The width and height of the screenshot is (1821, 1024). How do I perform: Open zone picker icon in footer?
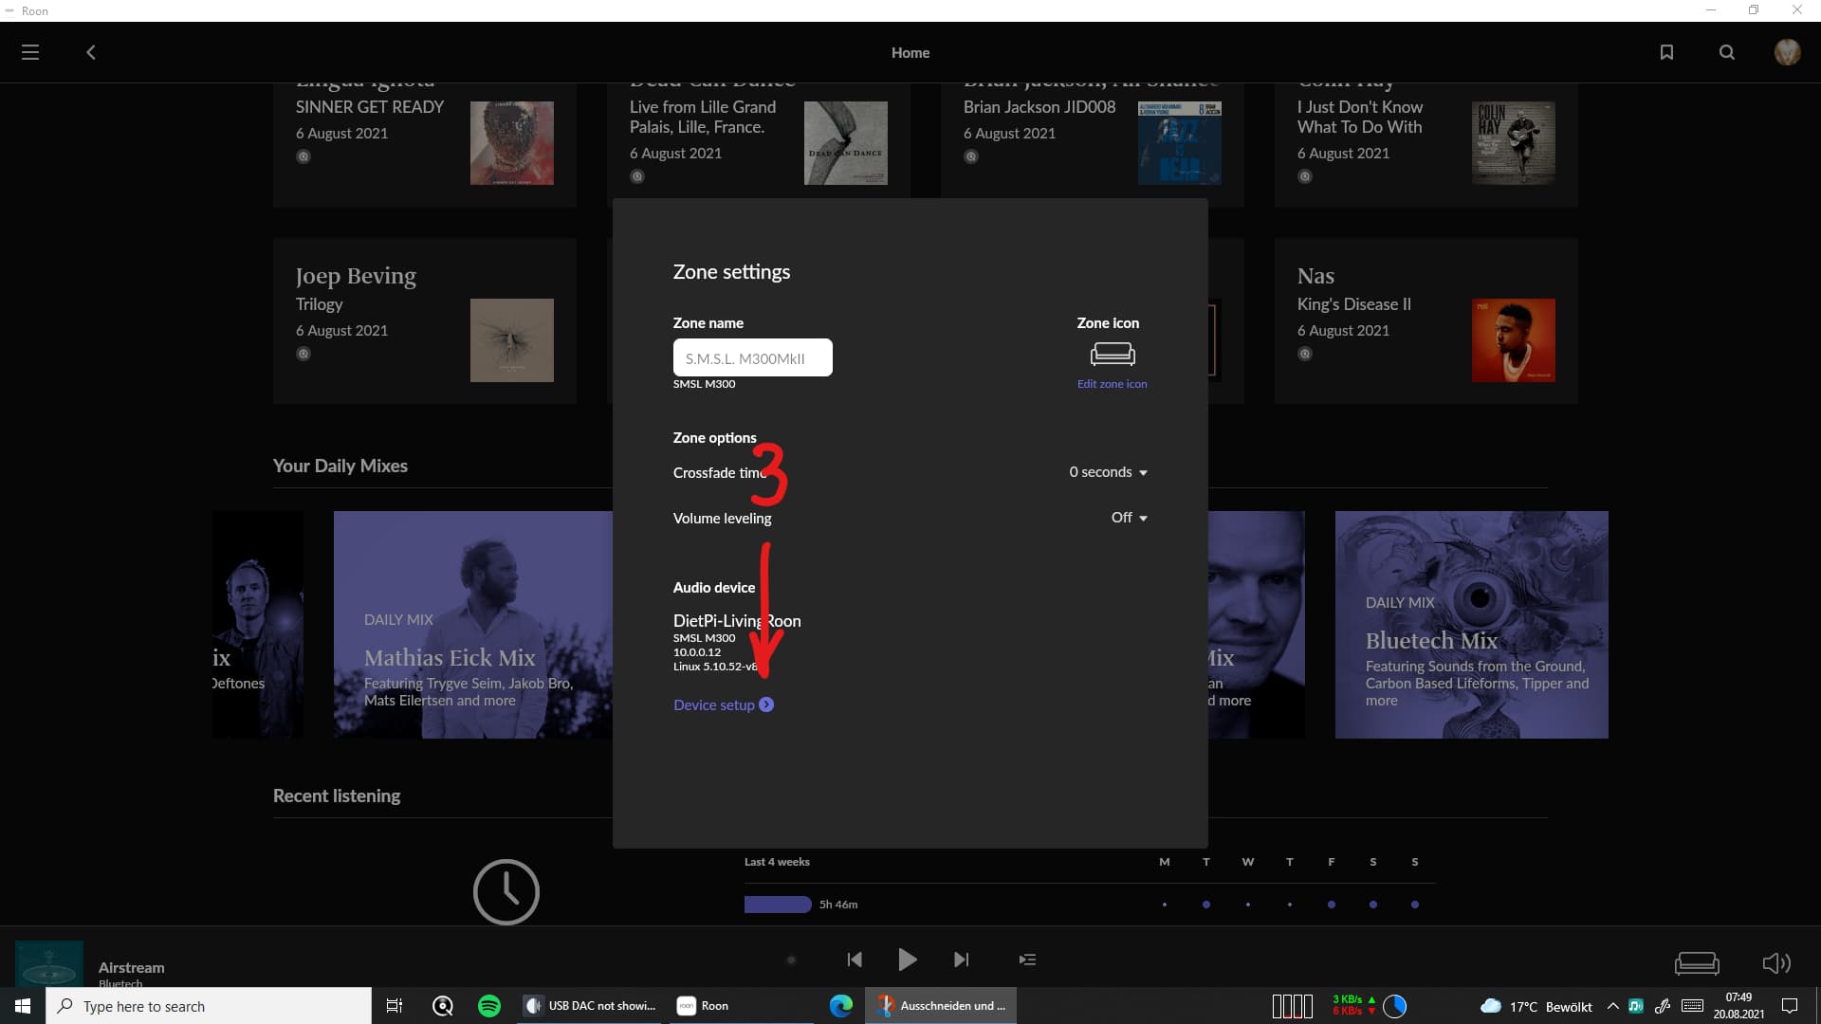click(x=1697, y=963)
